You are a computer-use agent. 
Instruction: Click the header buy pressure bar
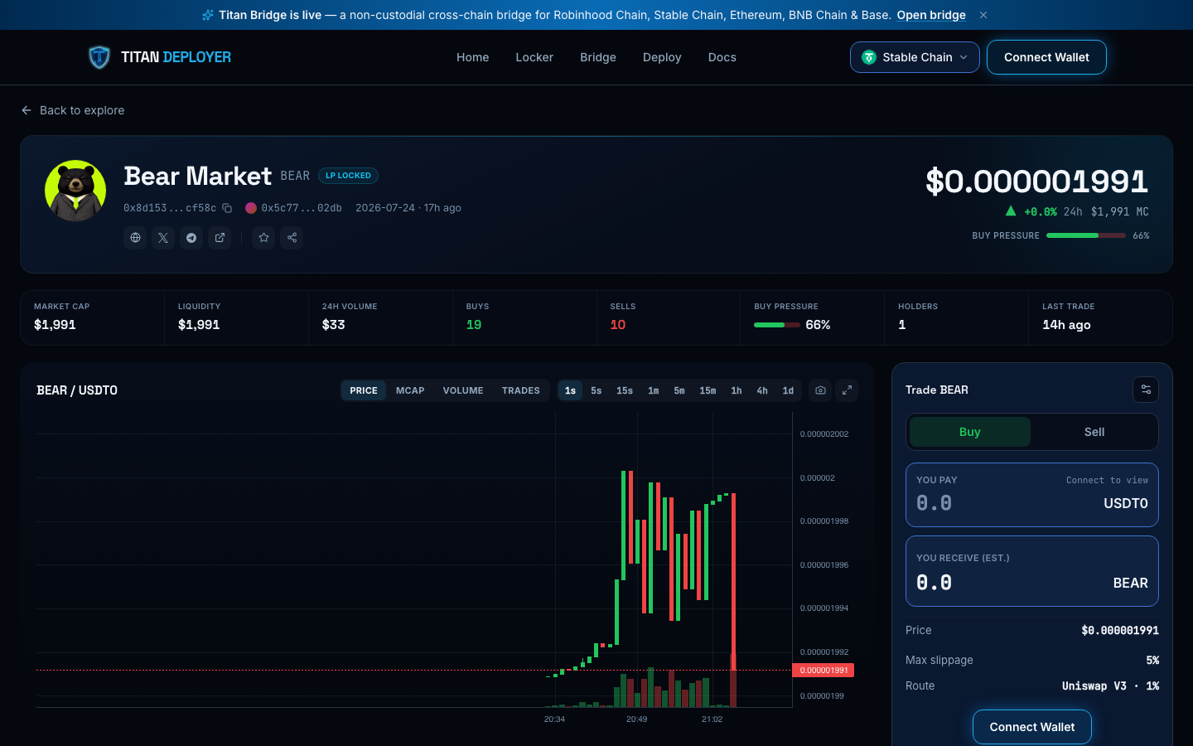point(1085,235)
